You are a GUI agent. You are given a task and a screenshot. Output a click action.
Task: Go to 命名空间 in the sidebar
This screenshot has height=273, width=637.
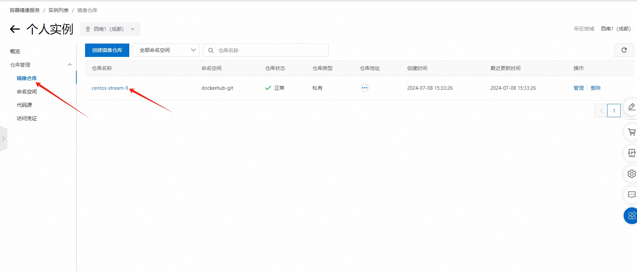pos(27,91)
